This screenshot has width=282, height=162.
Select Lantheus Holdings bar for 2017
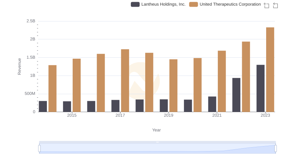click(x=116, y=106)
